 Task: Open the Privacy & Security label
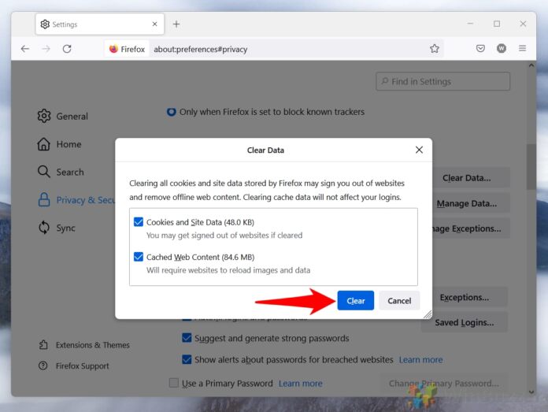coord(86,200)
